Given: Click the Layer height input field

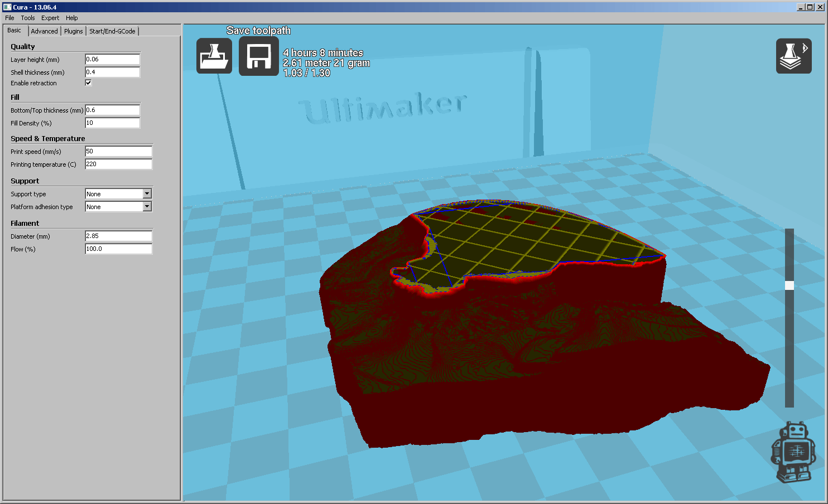Looking at the screenshot, I should [112, 59].
